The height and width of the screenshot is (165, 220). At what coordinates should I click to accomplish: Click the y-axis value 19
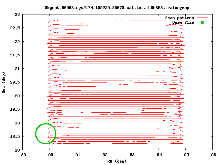click(x=18, y=123)
